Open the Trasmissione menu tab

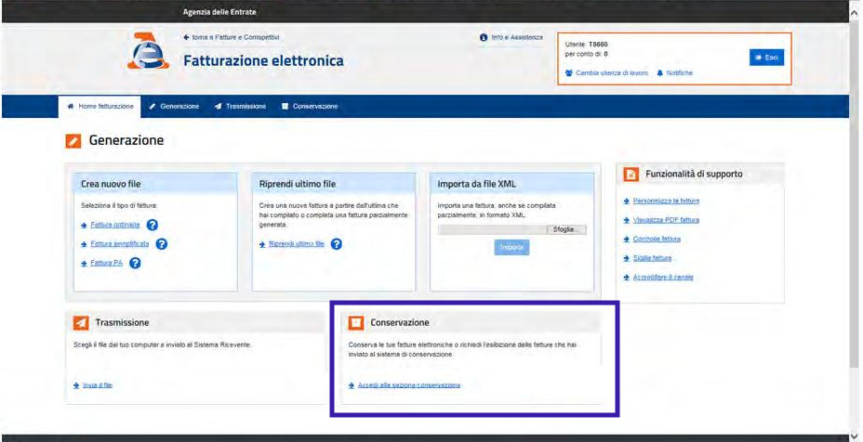point(241,107)
